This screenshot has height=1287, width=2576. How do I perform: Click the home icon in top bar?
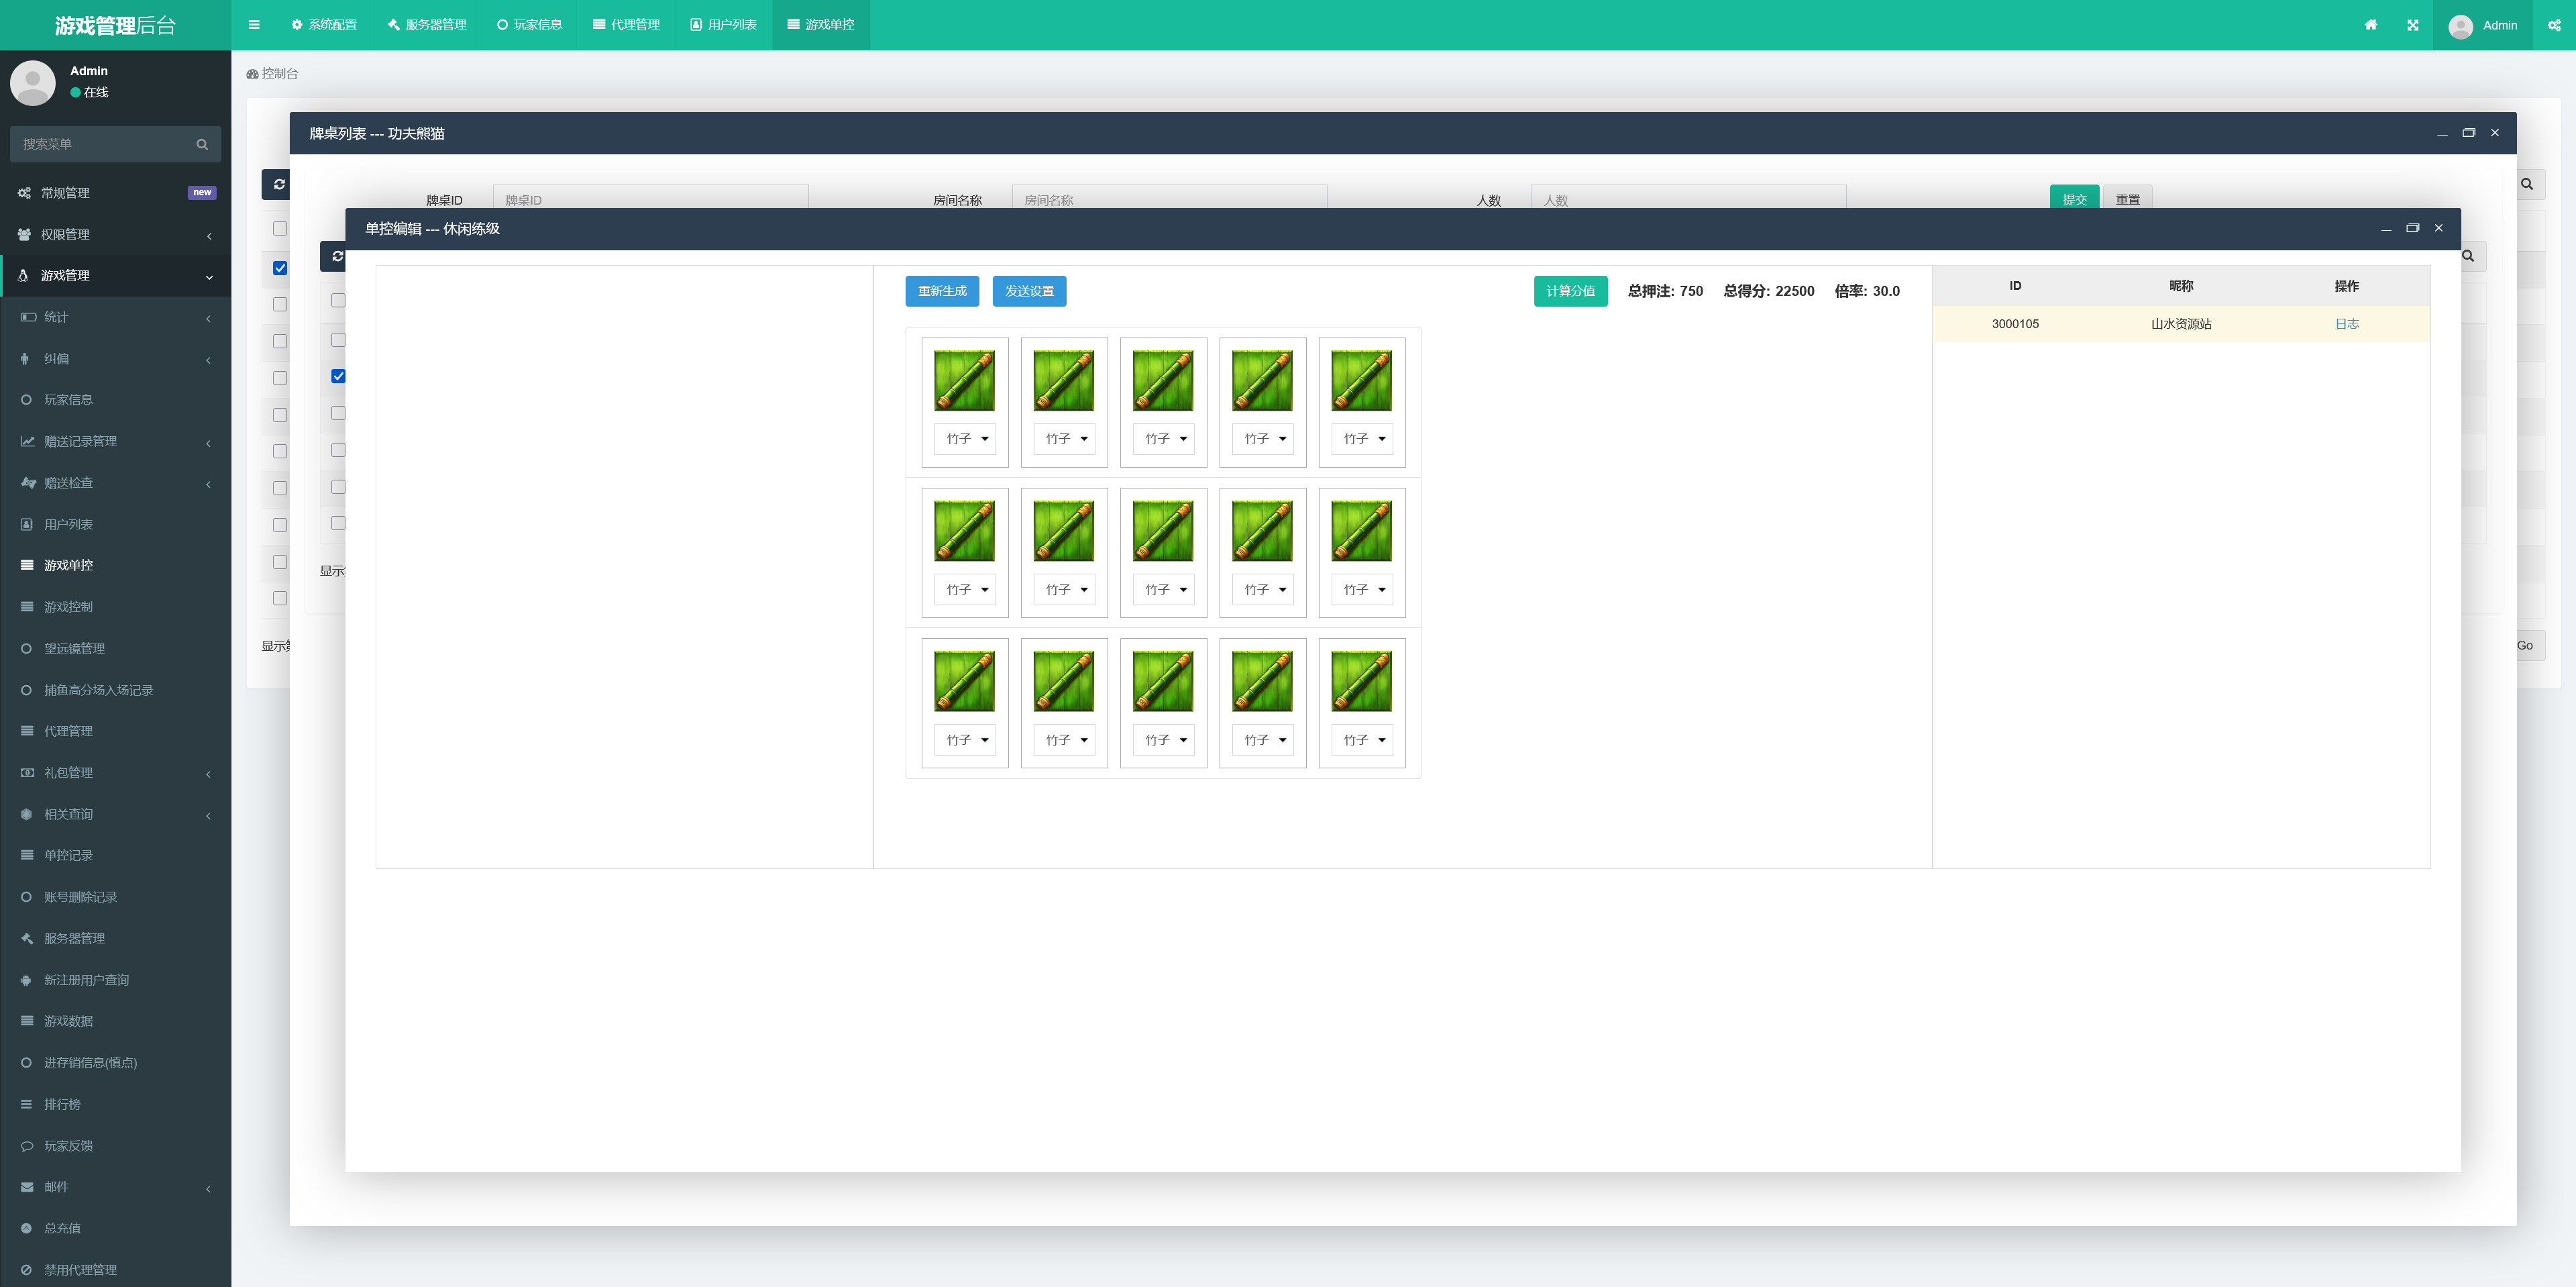click(2370, 25)
